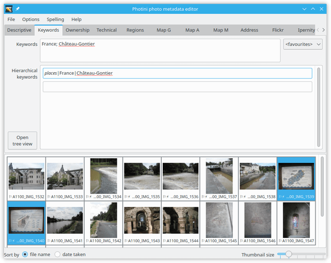Toggle the pin window icon
Viewport: 331px width, 263px height.
pyautogui.click(x=18, y=9)
